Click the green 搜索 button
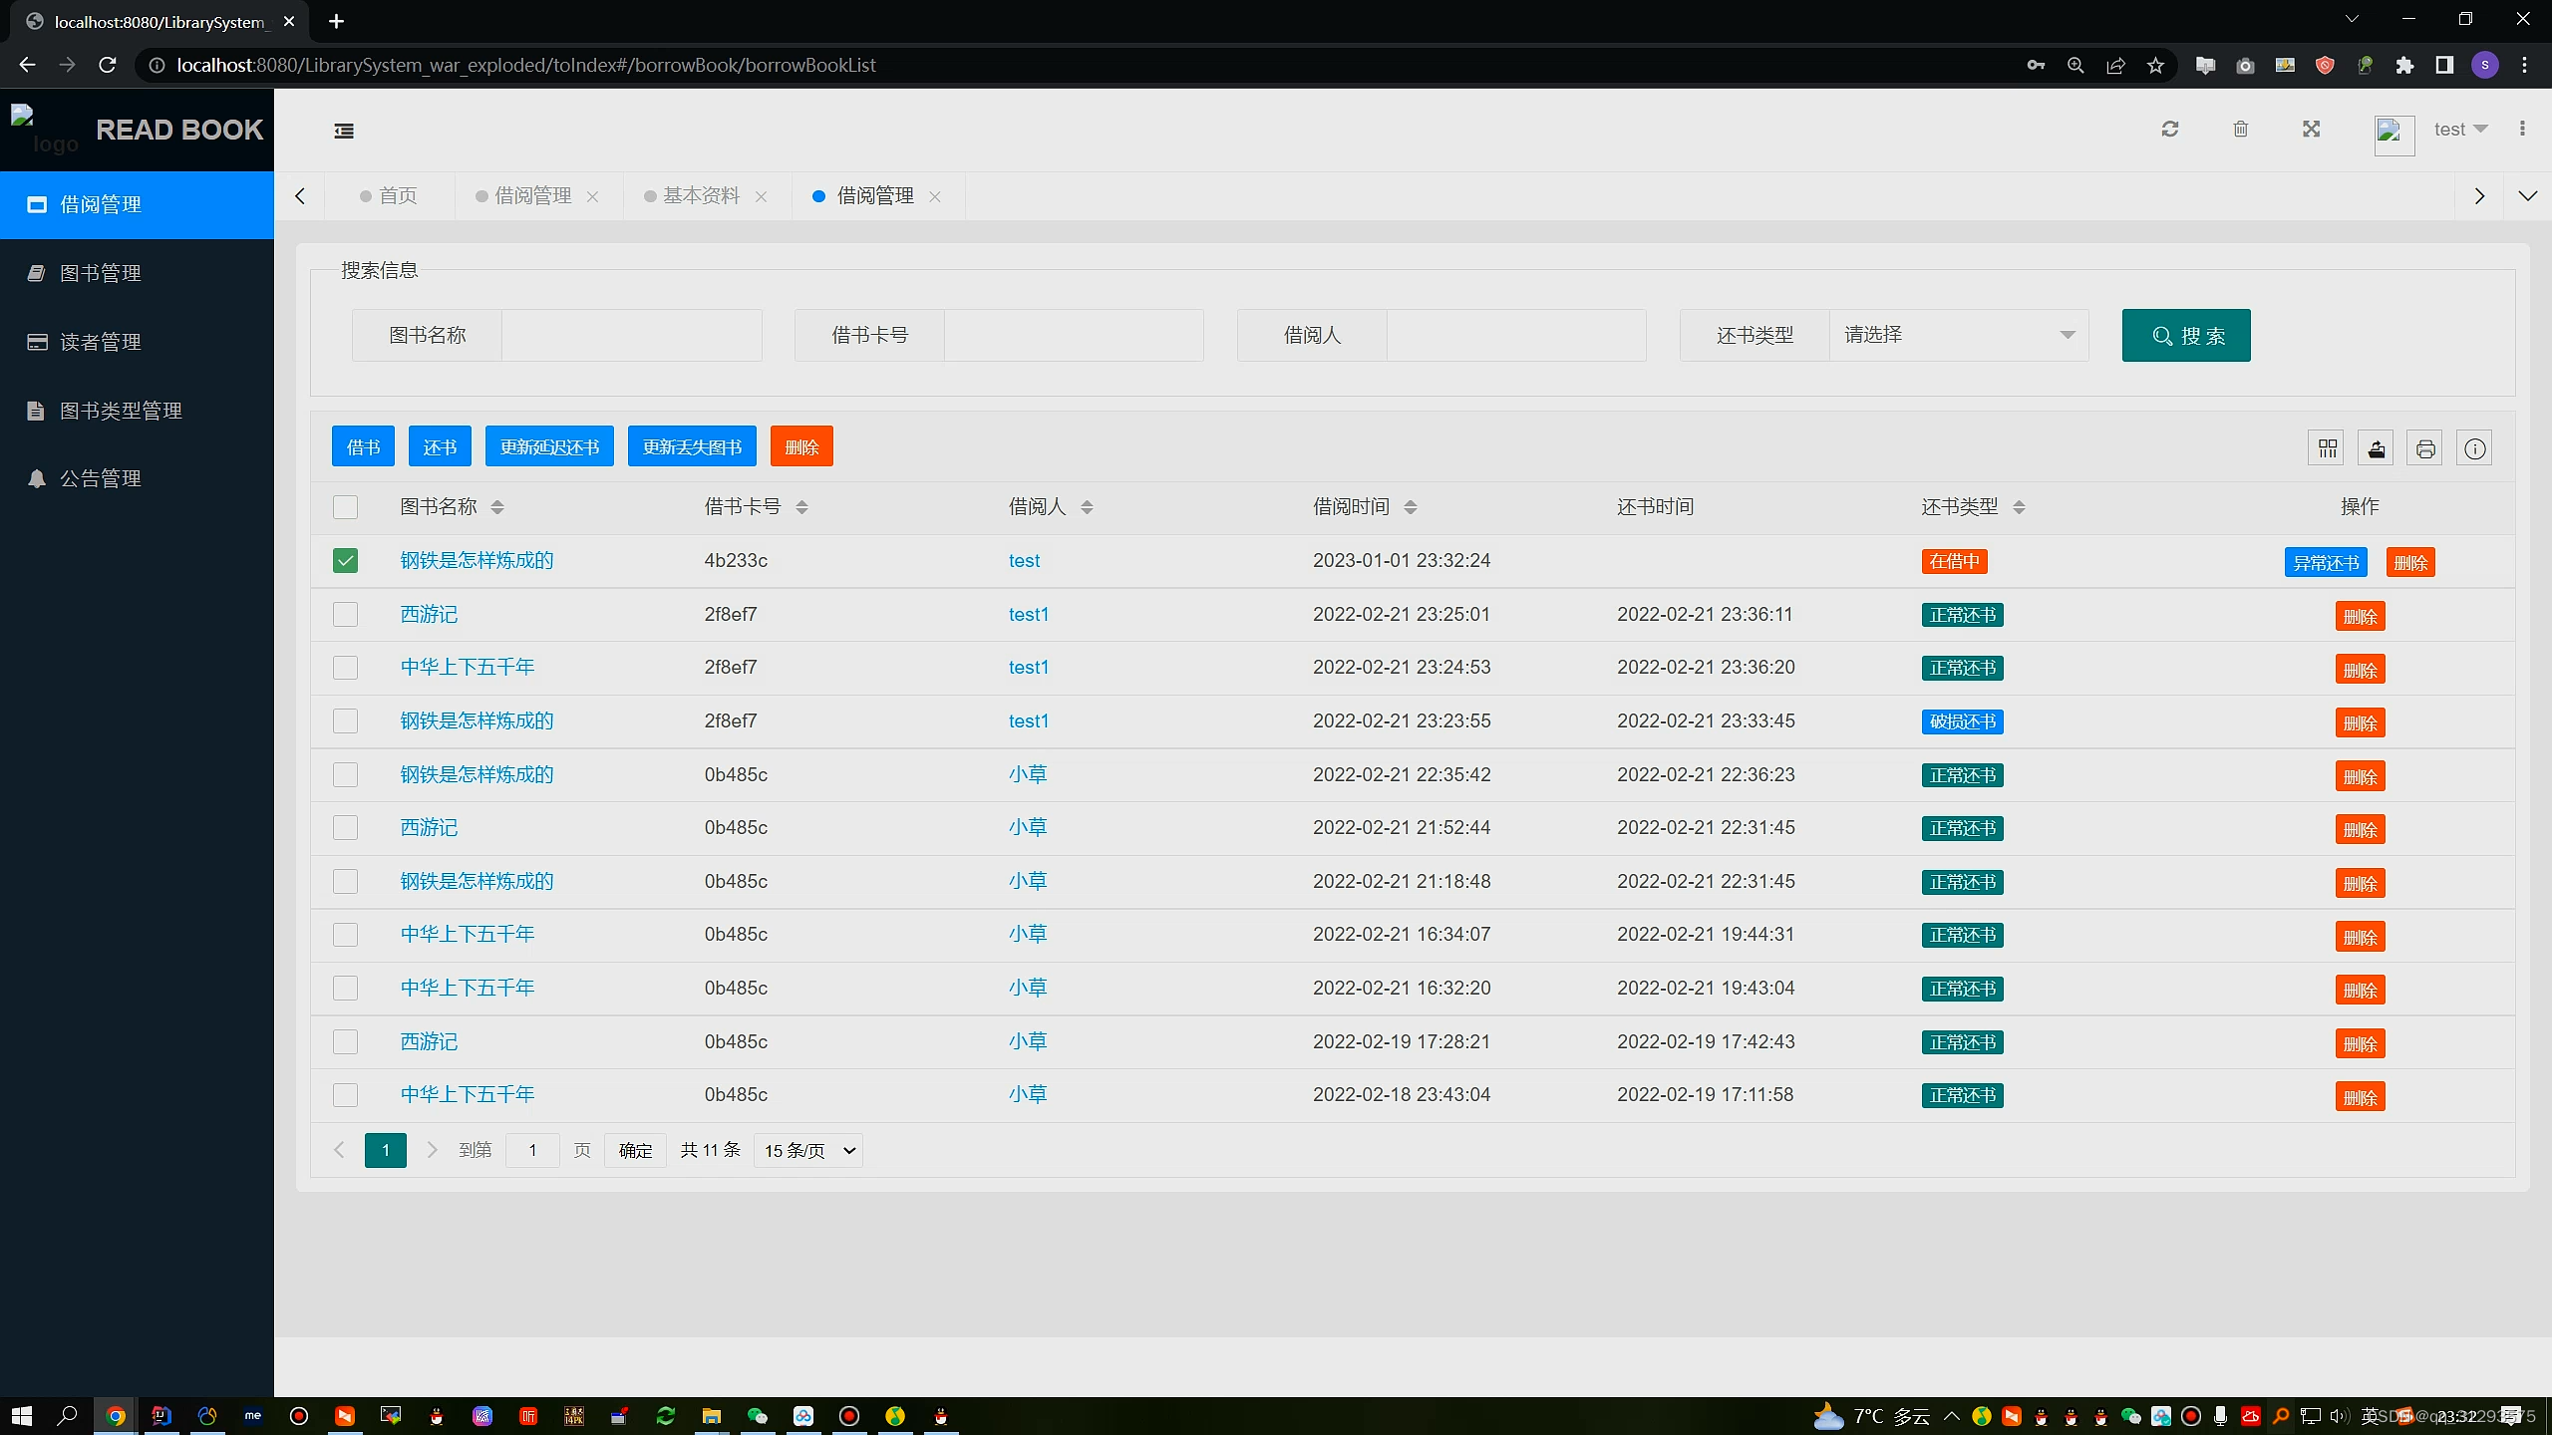Viewport: 2552px width, 1435px height. coord(2185,336)
